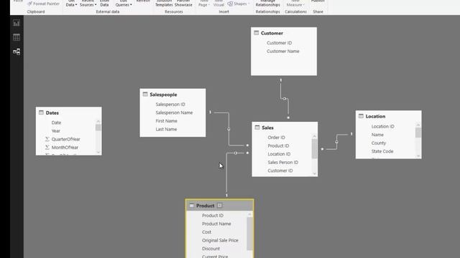The width and height of the screenshot is (460, 258).
Task: Select Order ID field in Sales table
Action: pos(276,137)
